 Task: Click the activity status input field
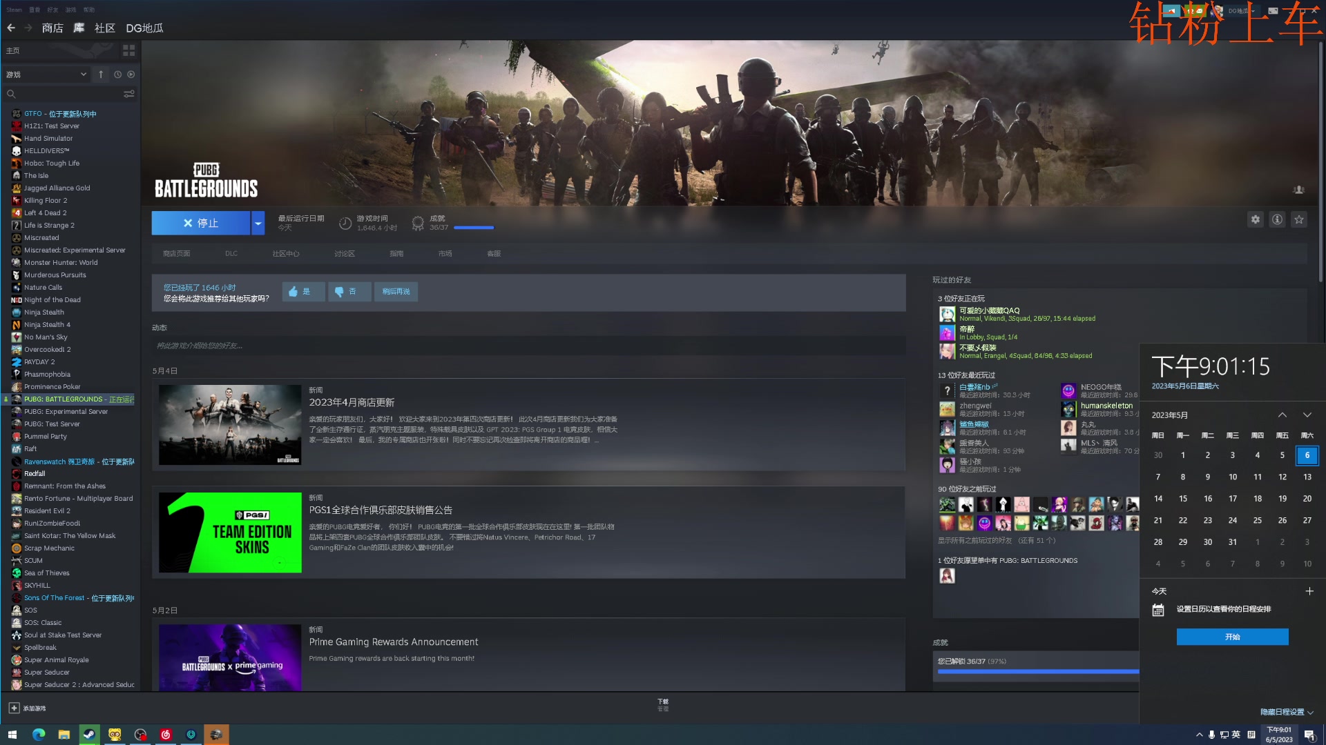tap(528, 346)
